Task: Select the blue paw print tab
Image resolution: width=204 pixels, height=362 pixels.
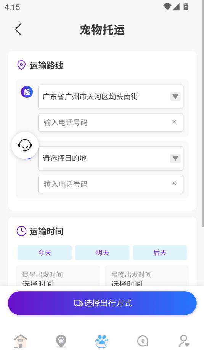Action: [102, 341]
